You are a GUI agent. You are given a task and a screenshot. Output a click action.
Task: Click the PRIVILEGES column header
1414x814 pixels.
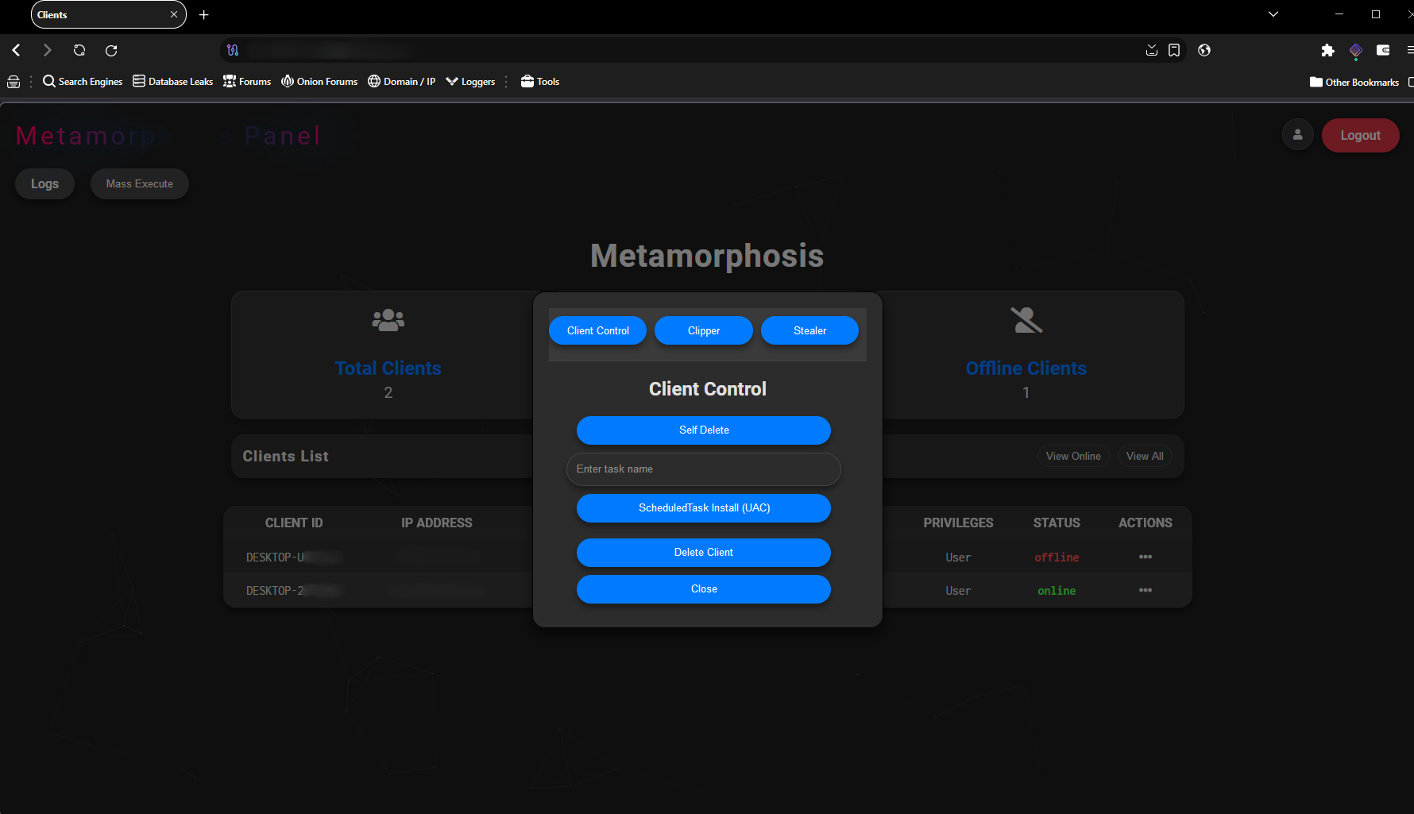pos(958,523)
